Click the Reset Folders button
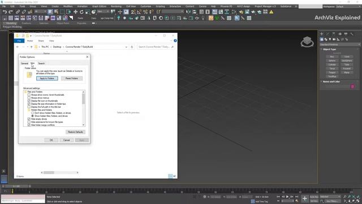Image resolution: width=362 pixels, height=204 pixels. pyautogui.click(x=72, y=78)
